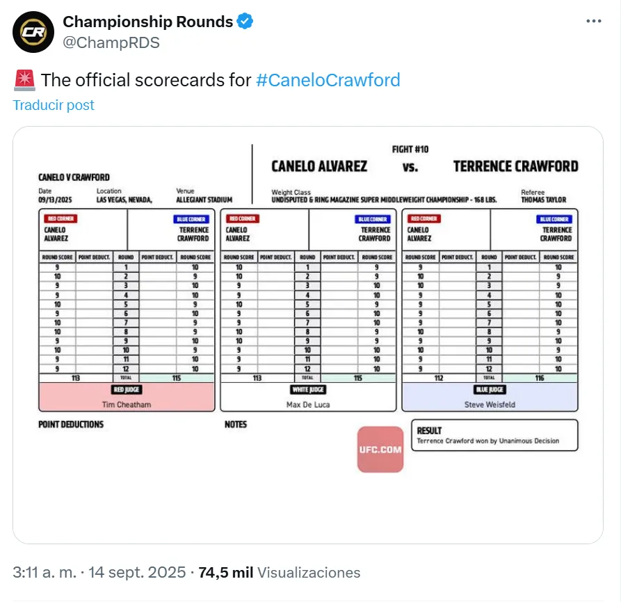Open the 74,5 mil Visualizaciones count

tap(280, 573)
